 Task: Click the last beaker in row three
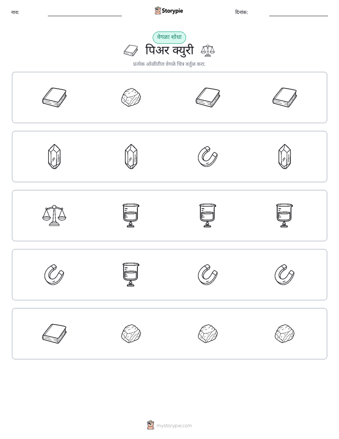coord(284,216)
